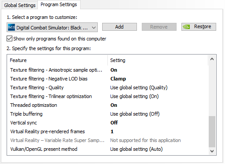Click the scroll up arrow of settings list
Image resolution: width=225 pixels, height=164 pixels.
click(x=212, y=59)
